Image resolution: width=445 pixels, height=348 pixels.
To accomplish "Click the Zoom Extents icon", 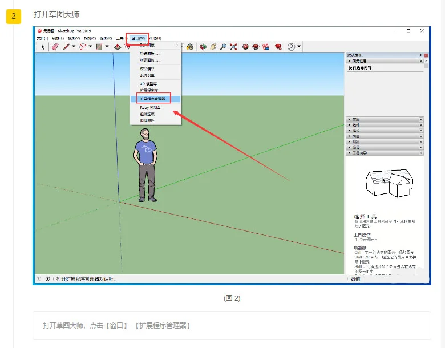I will (x=233, y=47).
